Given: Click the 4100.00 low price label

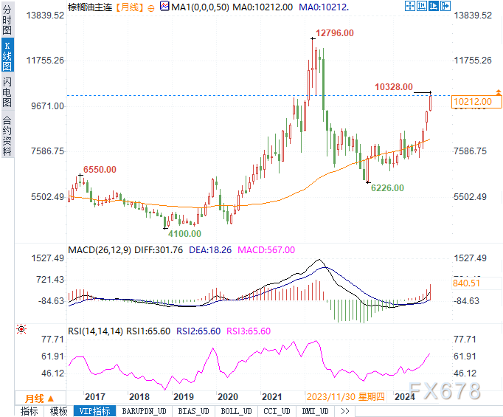Looking at the screenshot, I should click(184, 234).
